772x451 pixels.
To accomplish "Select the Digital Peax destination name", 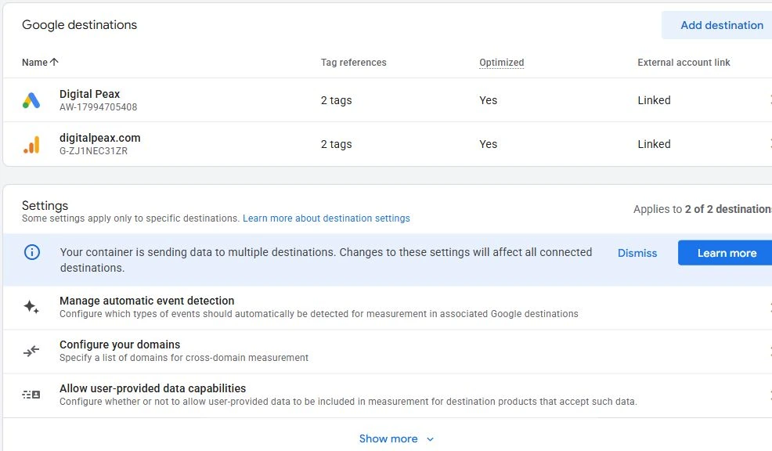I will click(x=89, y=94).
